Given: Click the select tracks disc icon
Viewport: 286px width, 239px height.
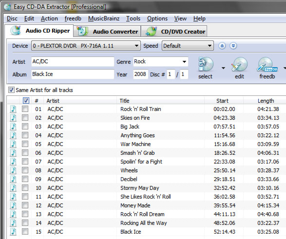Looking at the screenshot, I should pyautogui.click(x=206, y=64).
